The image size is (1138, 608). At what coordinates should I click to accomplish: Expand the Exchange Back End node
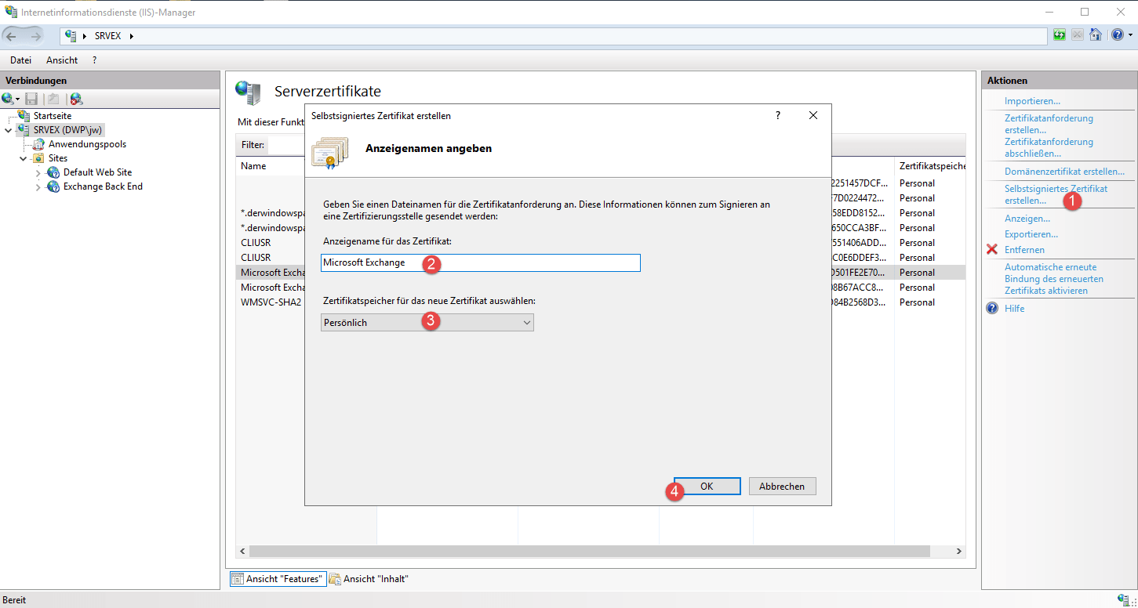pos(38,187)
